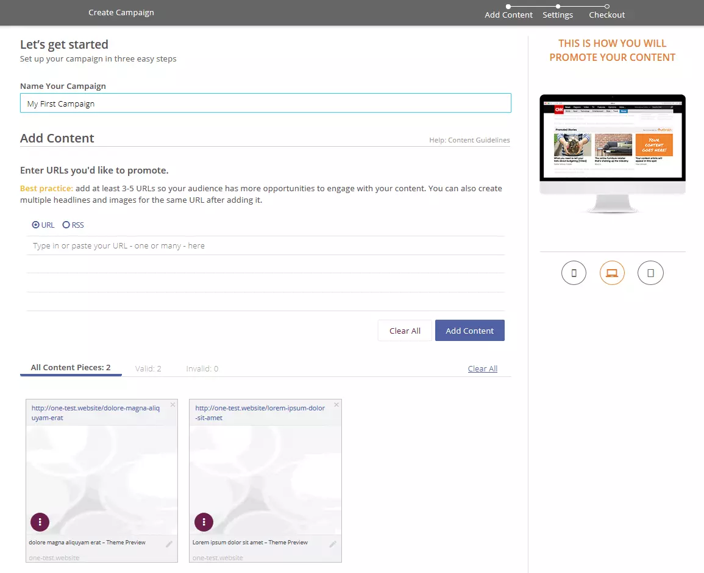Select the tablet preview icon

(x=650, y=273)
